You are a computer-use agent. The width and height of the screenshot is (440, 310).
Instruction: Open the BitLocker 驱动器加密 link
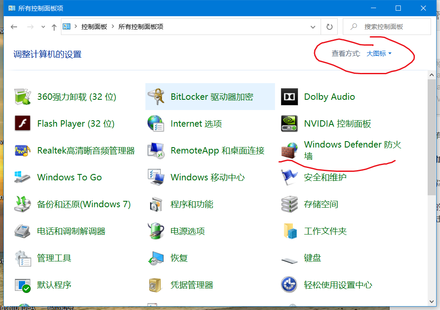coord(212,97)
